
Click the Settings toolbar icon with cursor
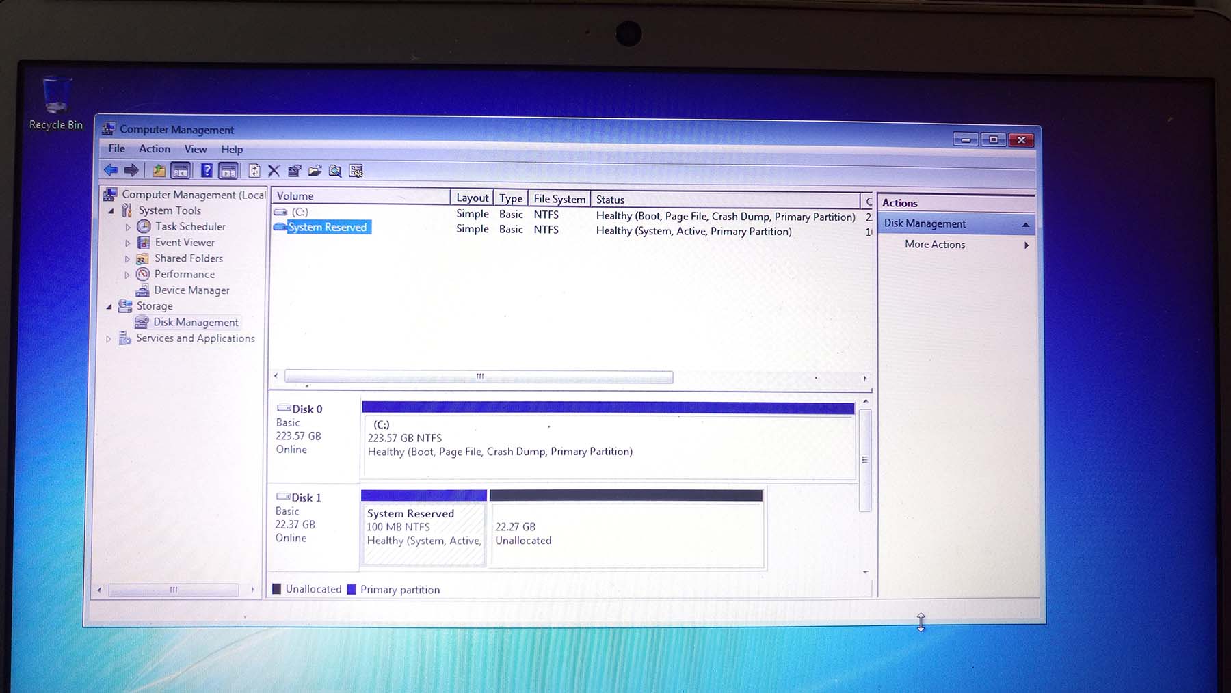(356, 171)
